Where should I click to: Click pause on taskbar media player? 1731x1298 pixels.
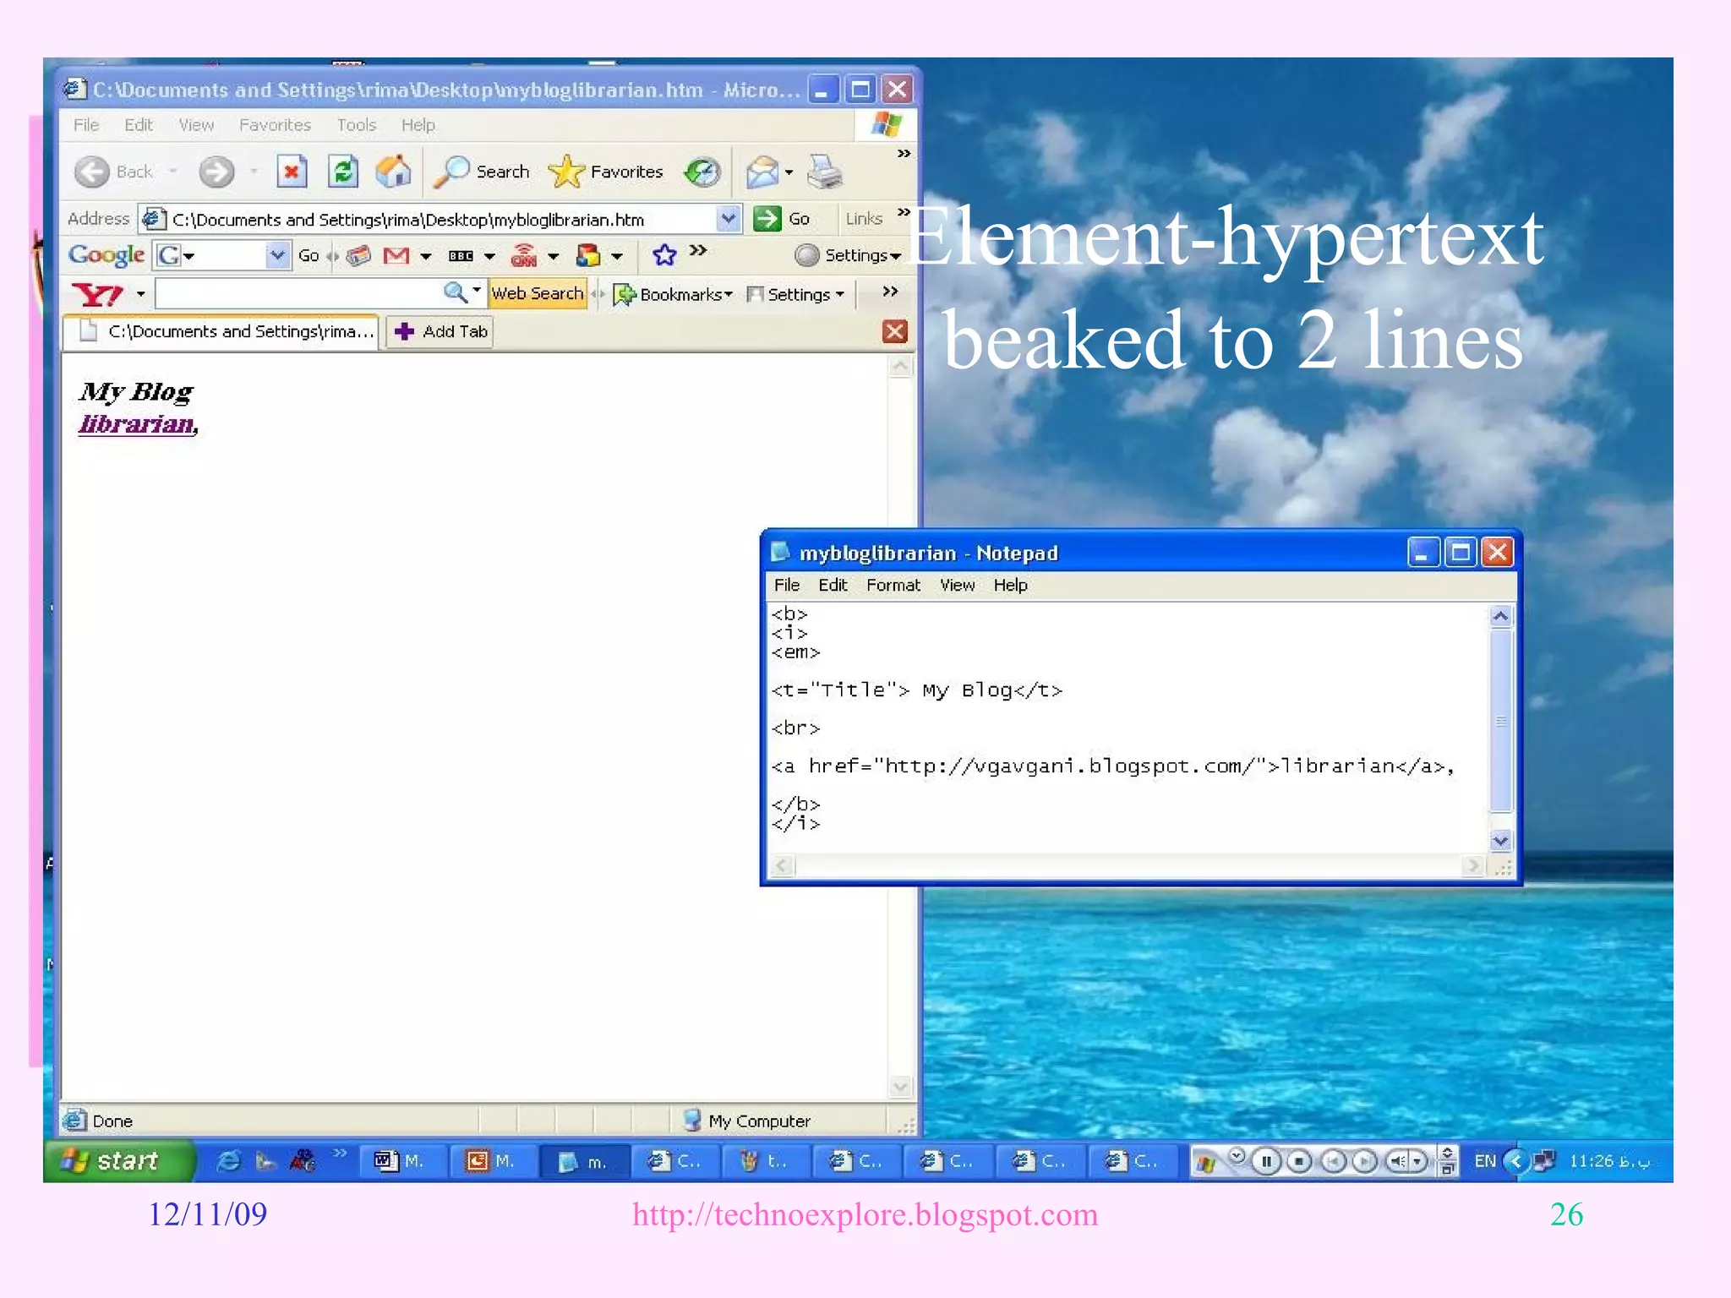pyautogui.click(x=1266, y=1161)
